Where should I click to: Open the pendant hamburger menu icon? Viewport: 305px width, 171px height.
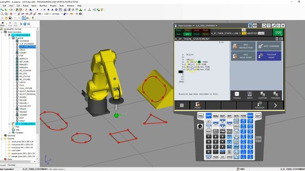coord(277,39)
